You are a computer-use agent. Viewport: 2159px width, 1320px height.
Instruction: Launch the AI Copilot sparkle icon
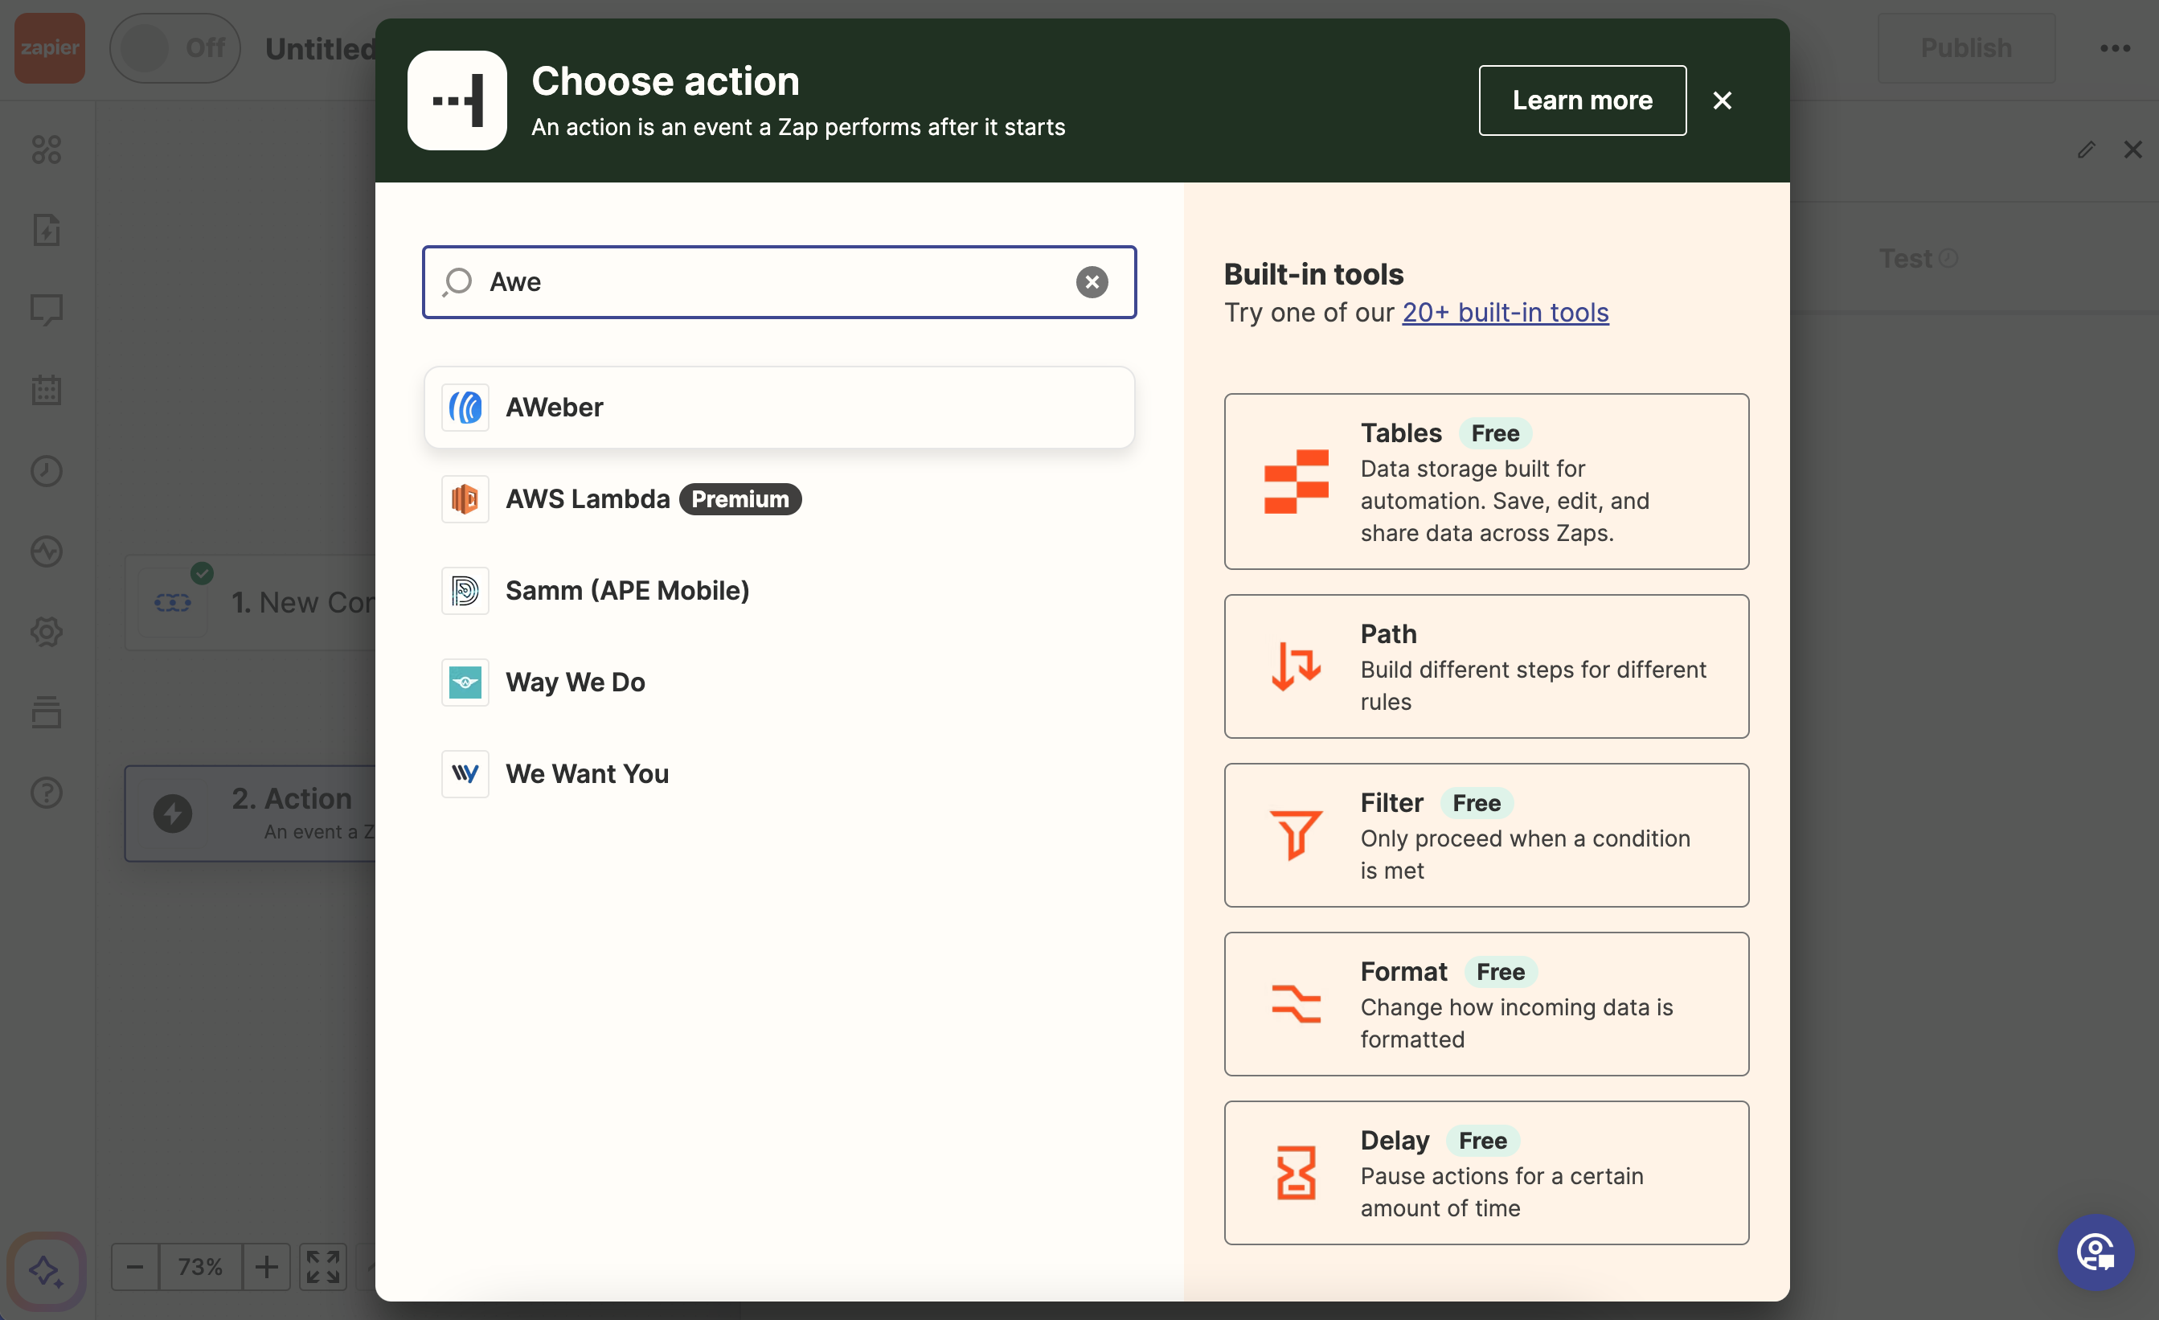click(x=46, y=1272)
